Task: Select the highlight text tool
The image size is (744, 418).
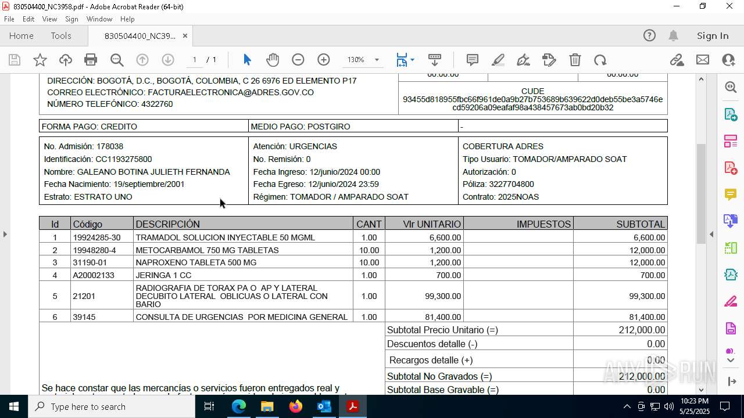Action: pos(498,60)
